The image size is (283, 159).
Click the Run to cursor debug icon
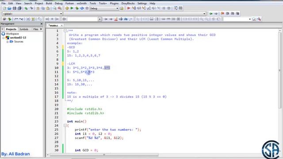(134, 8)
